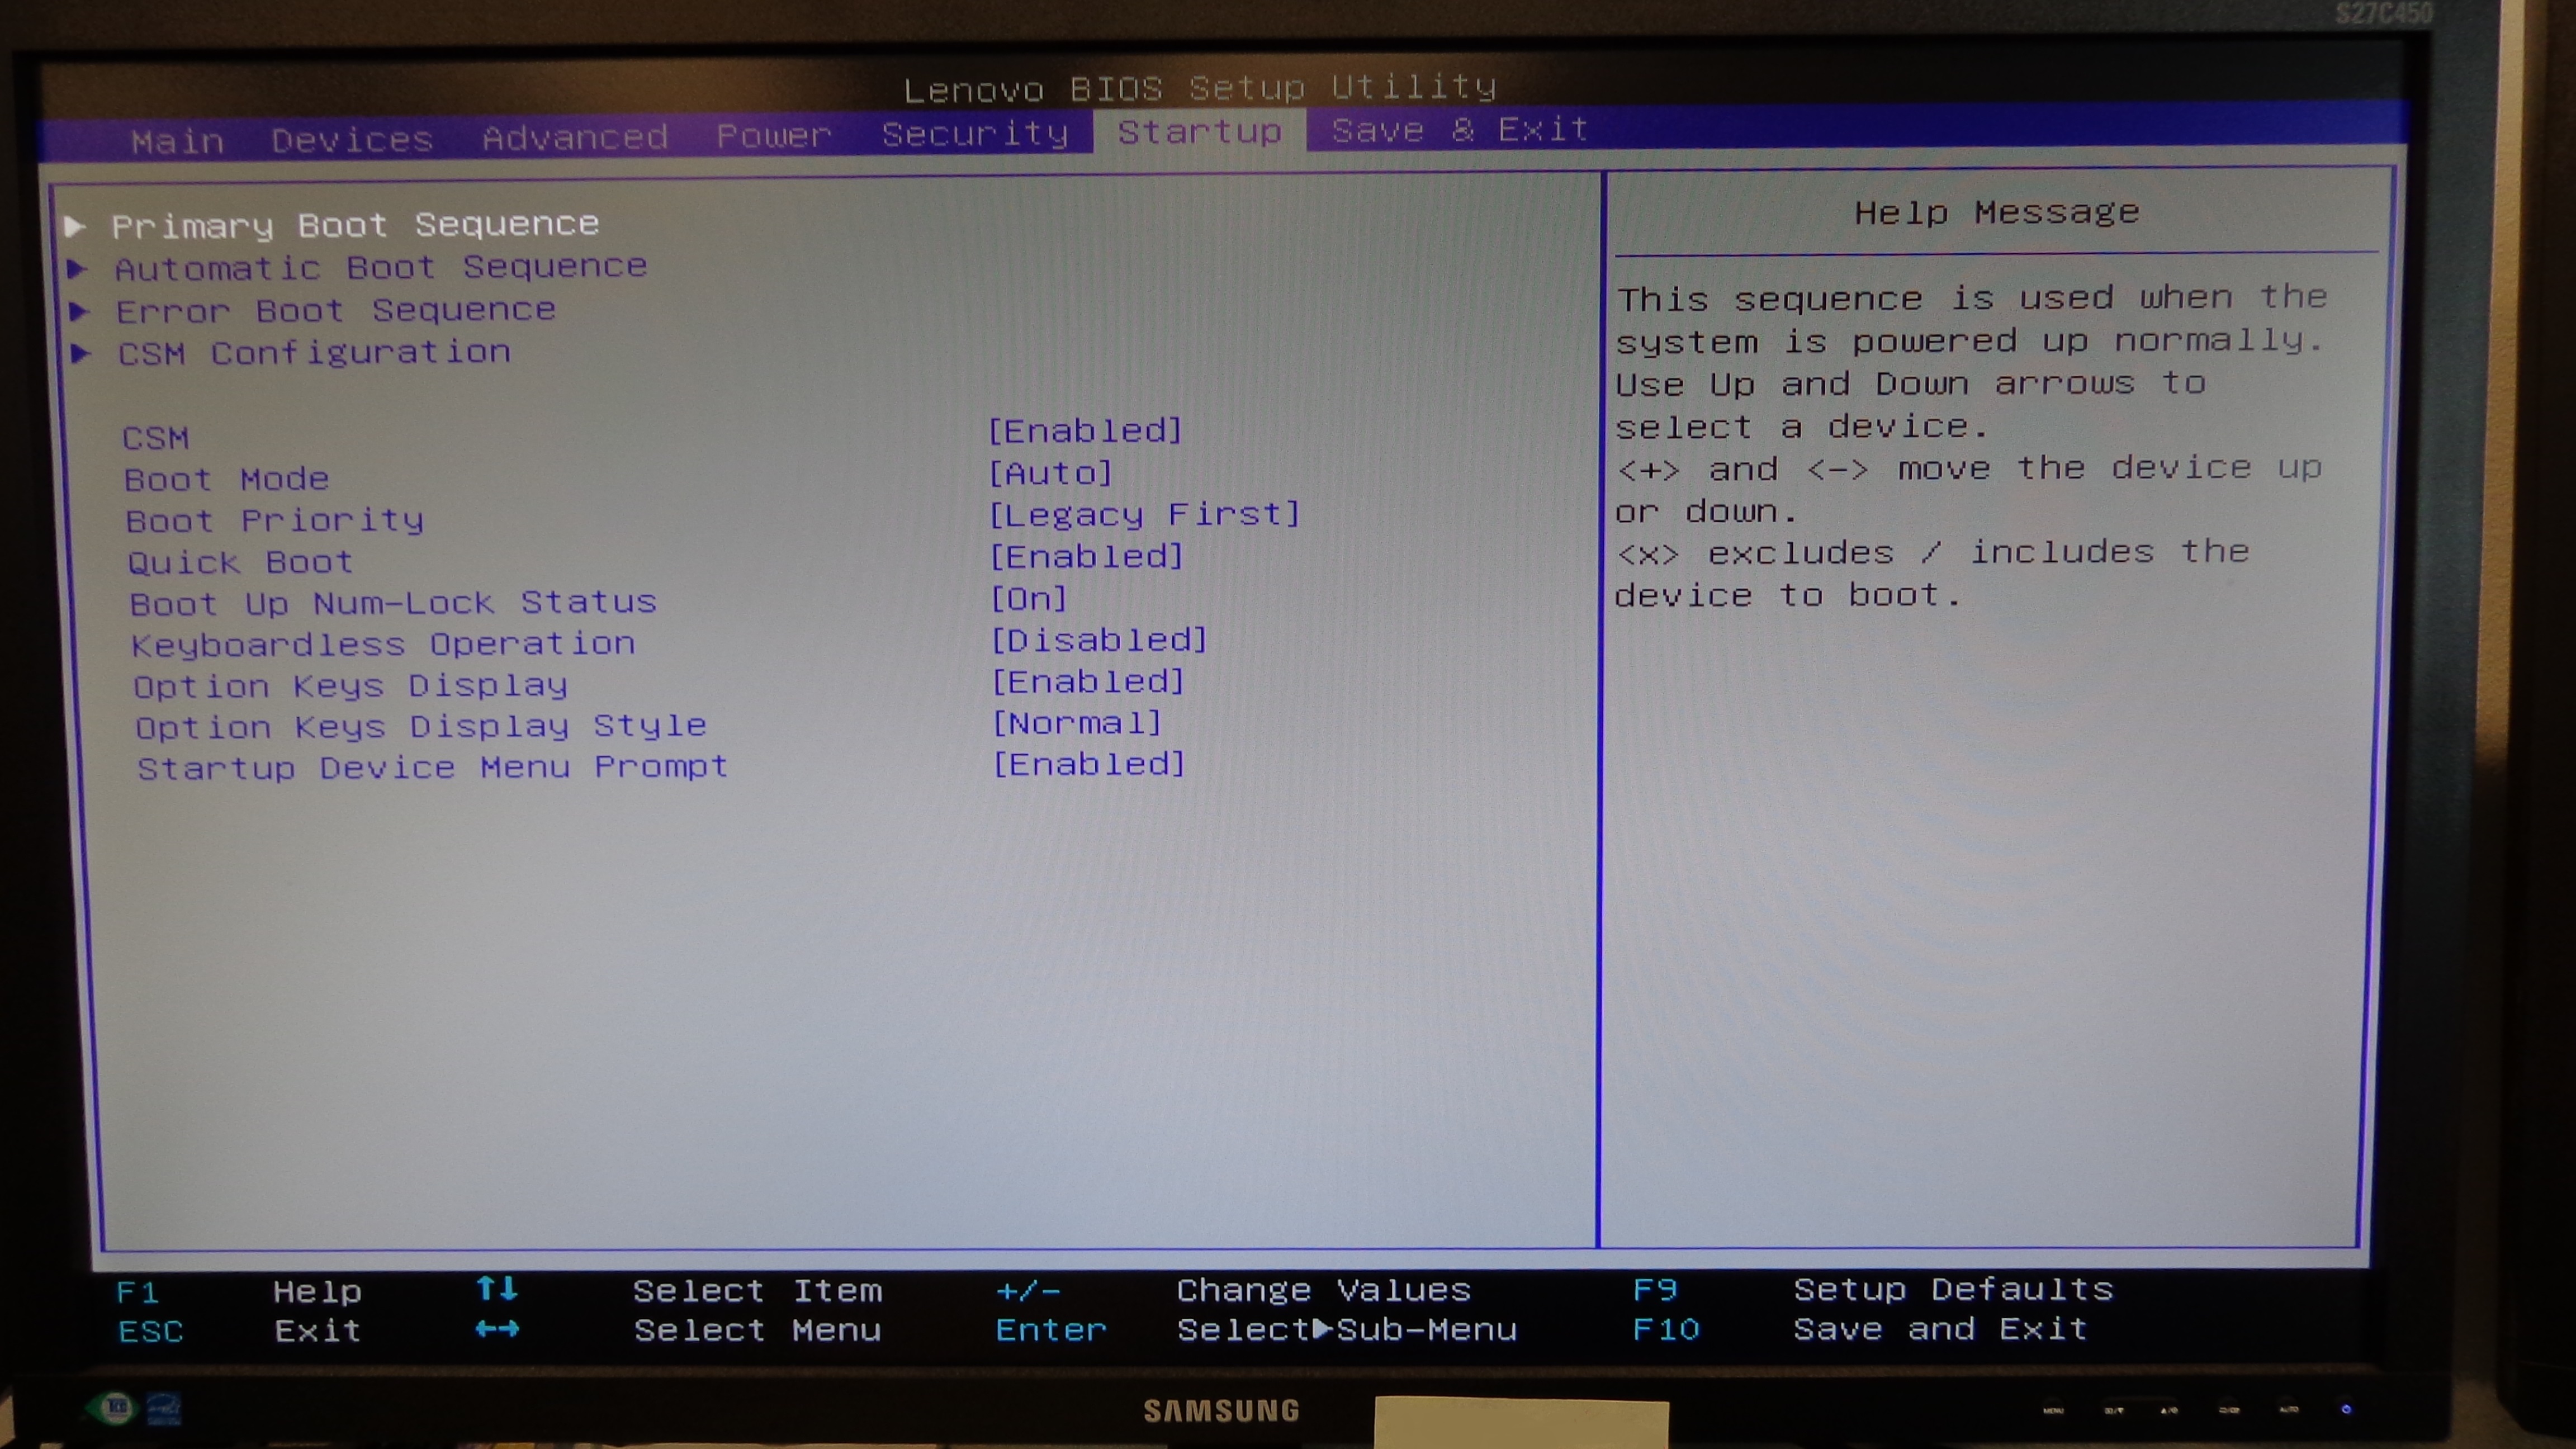Toggle Keyboardless Operation Disabled value
The width and height of the screenshot is (2576, 1449).
1098,640
